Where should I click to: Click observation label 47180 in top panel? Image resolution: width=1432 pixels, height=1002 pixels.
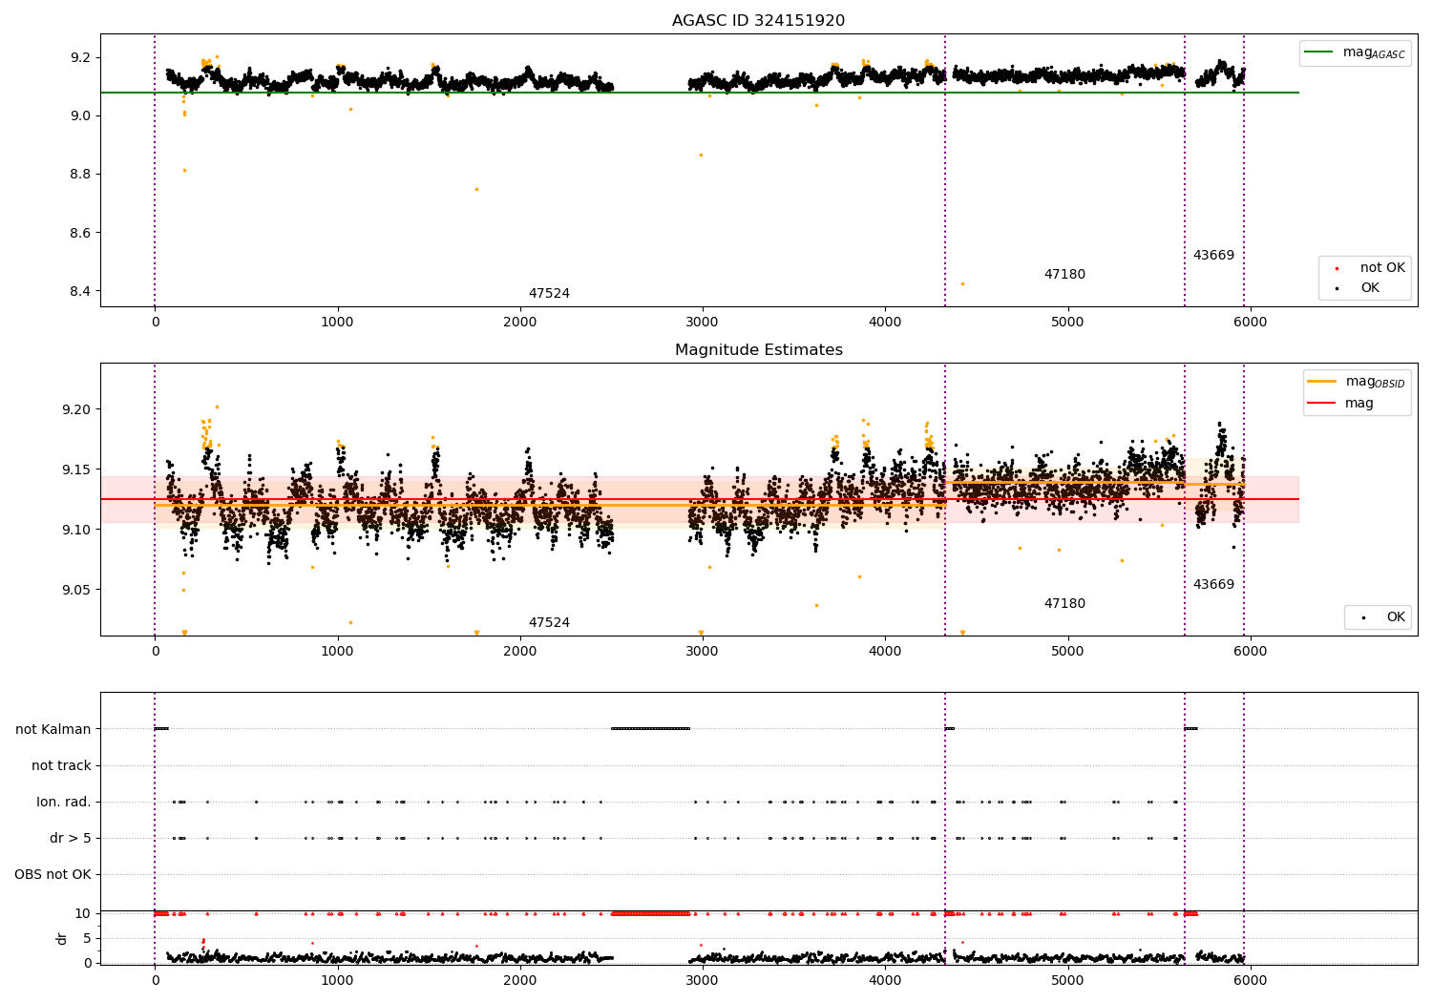pos(1064,275)
